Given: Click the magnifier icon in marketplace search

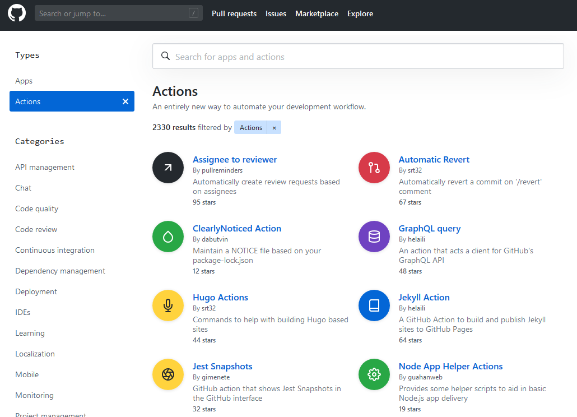Looking at the screenshot, I should pos(166,56).
